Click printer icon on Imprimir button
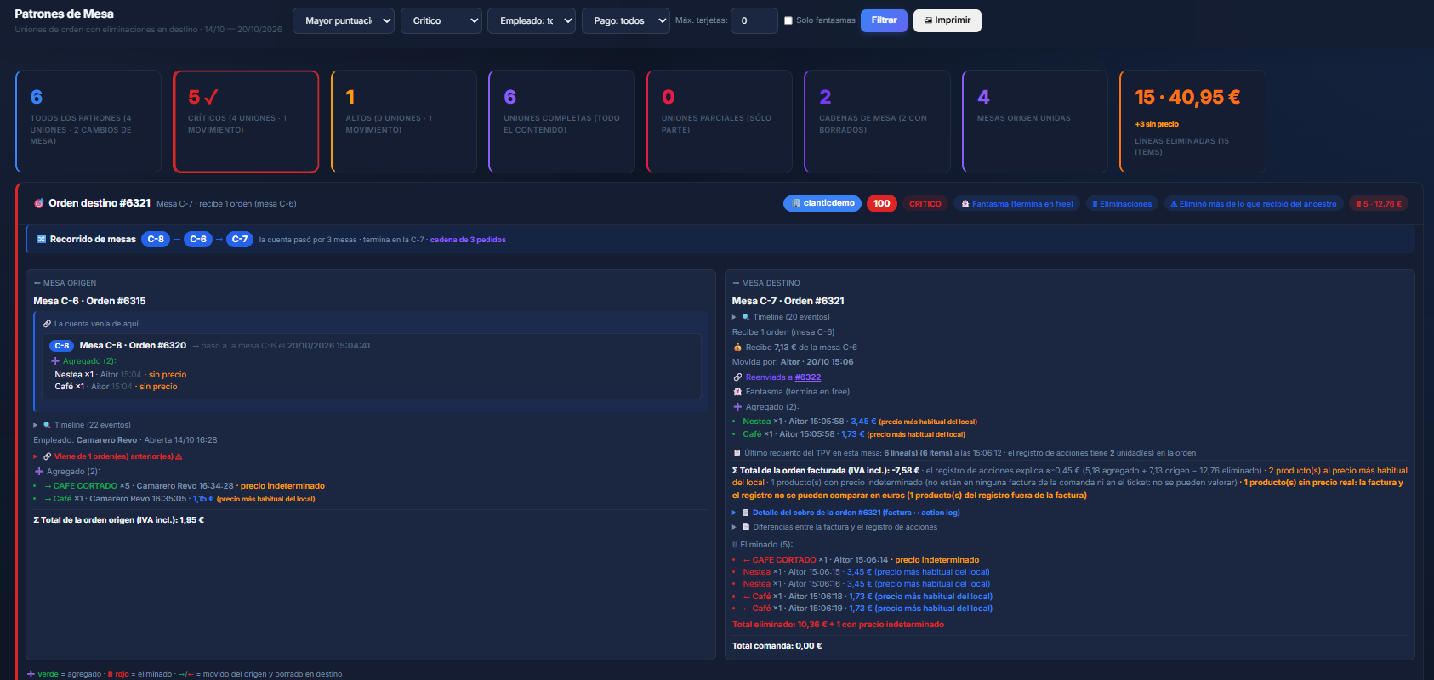 (929, 20)
